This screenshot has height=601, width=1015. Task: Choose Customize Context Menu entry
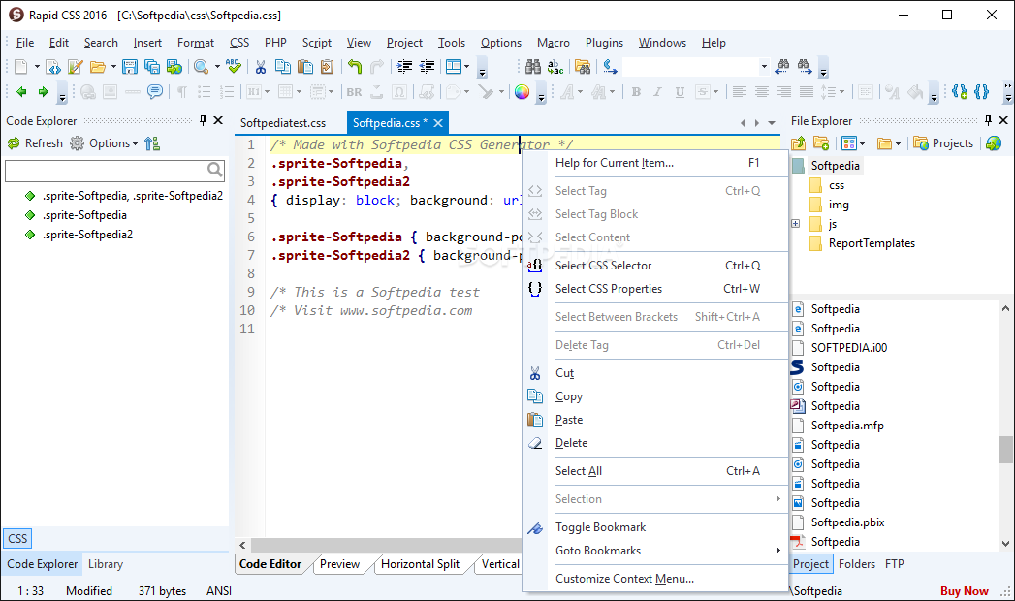655,579
